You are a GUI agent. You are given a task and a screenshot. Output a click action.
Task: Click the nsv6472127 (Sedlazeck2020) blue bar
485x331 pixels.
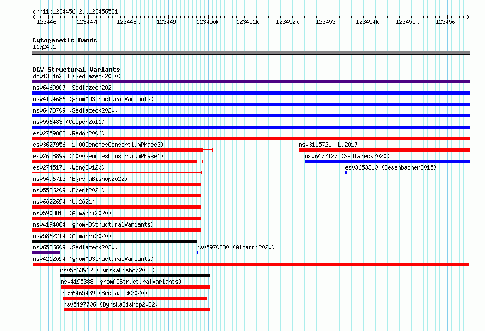(387, 161)
